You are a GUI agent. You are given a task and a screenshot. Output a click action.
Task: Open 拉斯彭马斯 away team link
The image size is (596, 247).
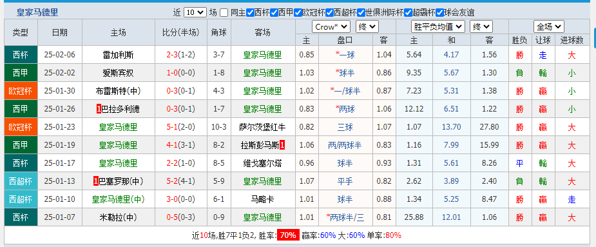click(260, 145)
